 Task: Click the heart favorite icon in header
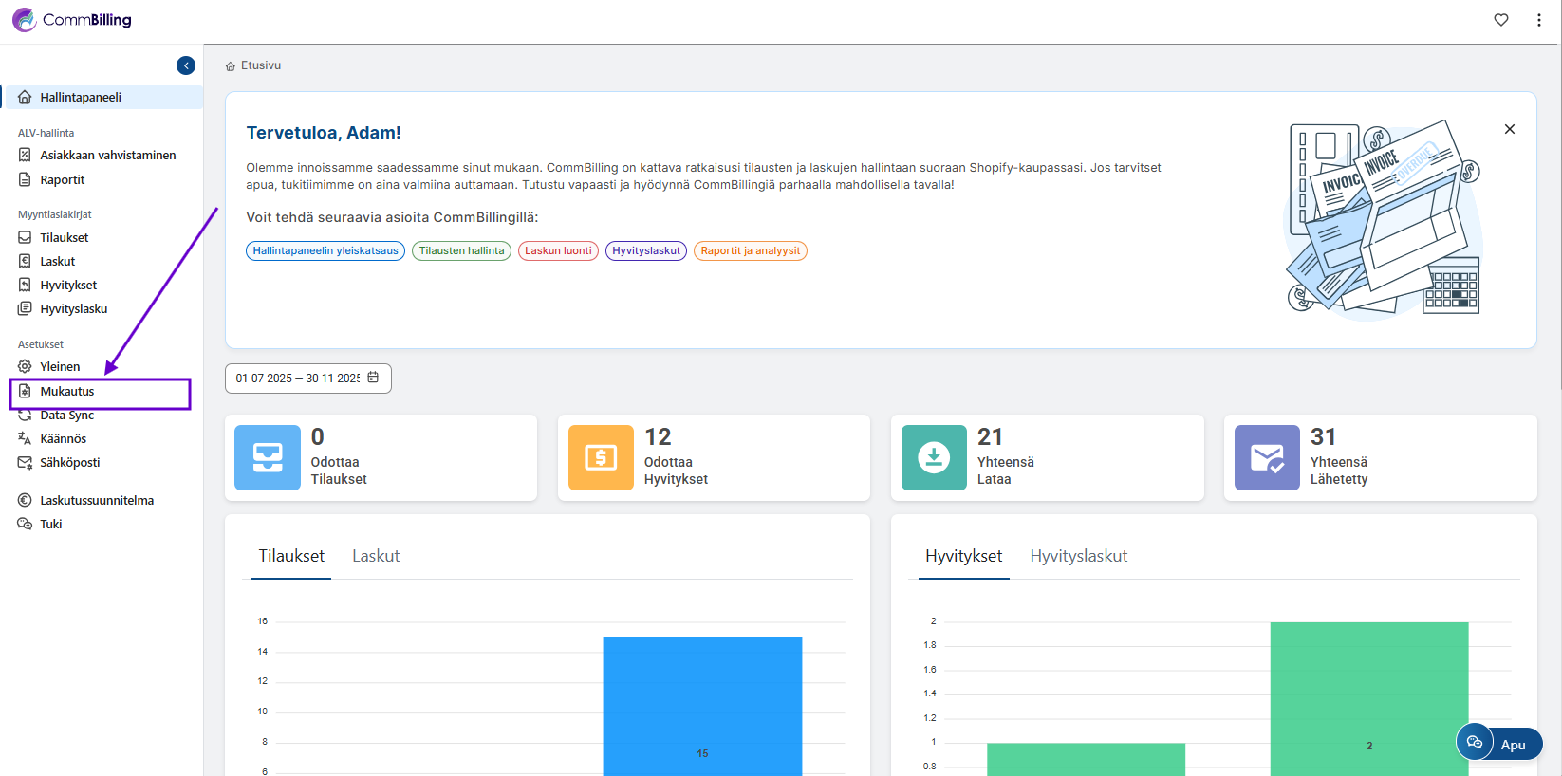pyautogui.click(x=1501, y=20)
